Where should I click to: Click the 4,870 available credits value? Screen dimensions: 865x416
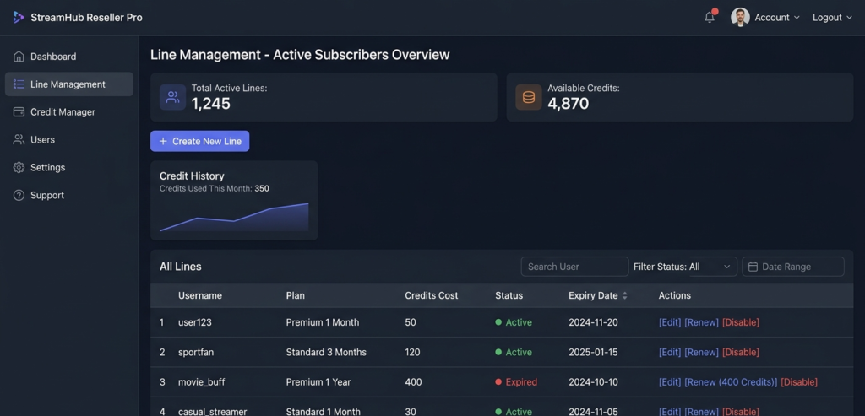click(x=569, y=104)
